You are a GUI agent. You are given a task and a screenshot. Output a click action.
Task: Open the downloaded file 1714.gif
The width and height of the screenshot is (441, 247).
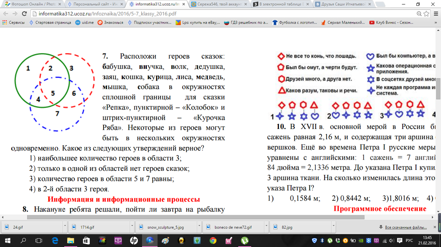pyautogui.click(x=98, y=227)
